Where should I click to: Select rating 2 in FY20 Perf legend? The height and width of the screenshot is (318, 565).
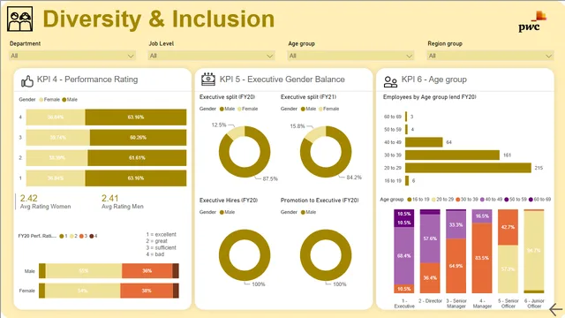pyautogui.click(x=73, y=236)
